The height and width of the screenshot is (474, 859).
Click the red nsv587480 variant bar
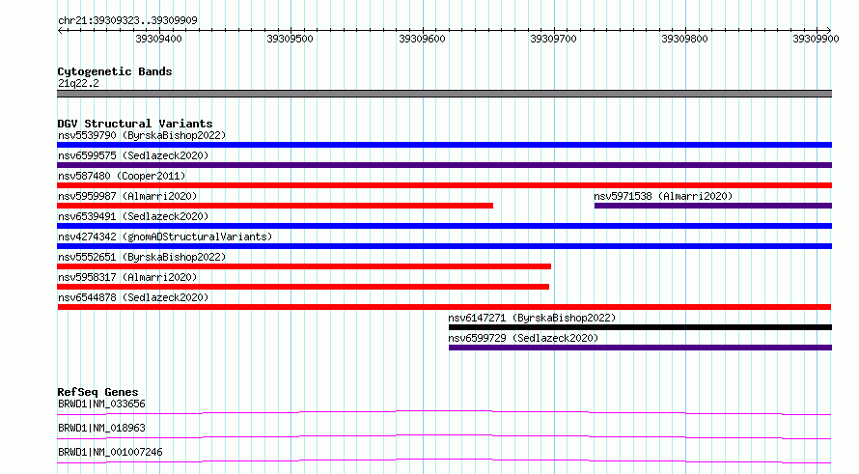(444, 185)
